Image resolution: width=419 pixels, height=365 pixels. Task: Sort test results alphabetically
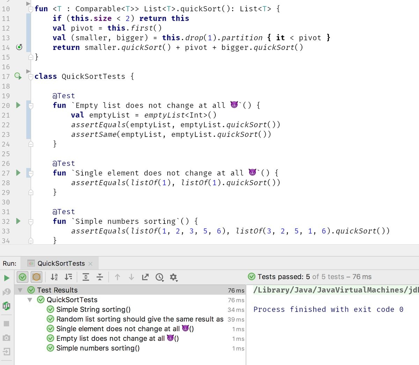(x=54, y=277)
